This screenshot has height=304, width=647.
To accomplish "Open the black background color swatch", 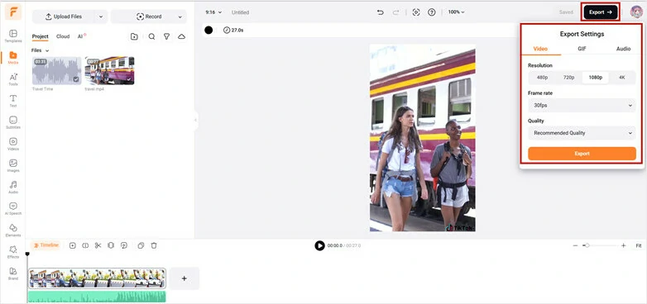I will (x=208, y=30).
